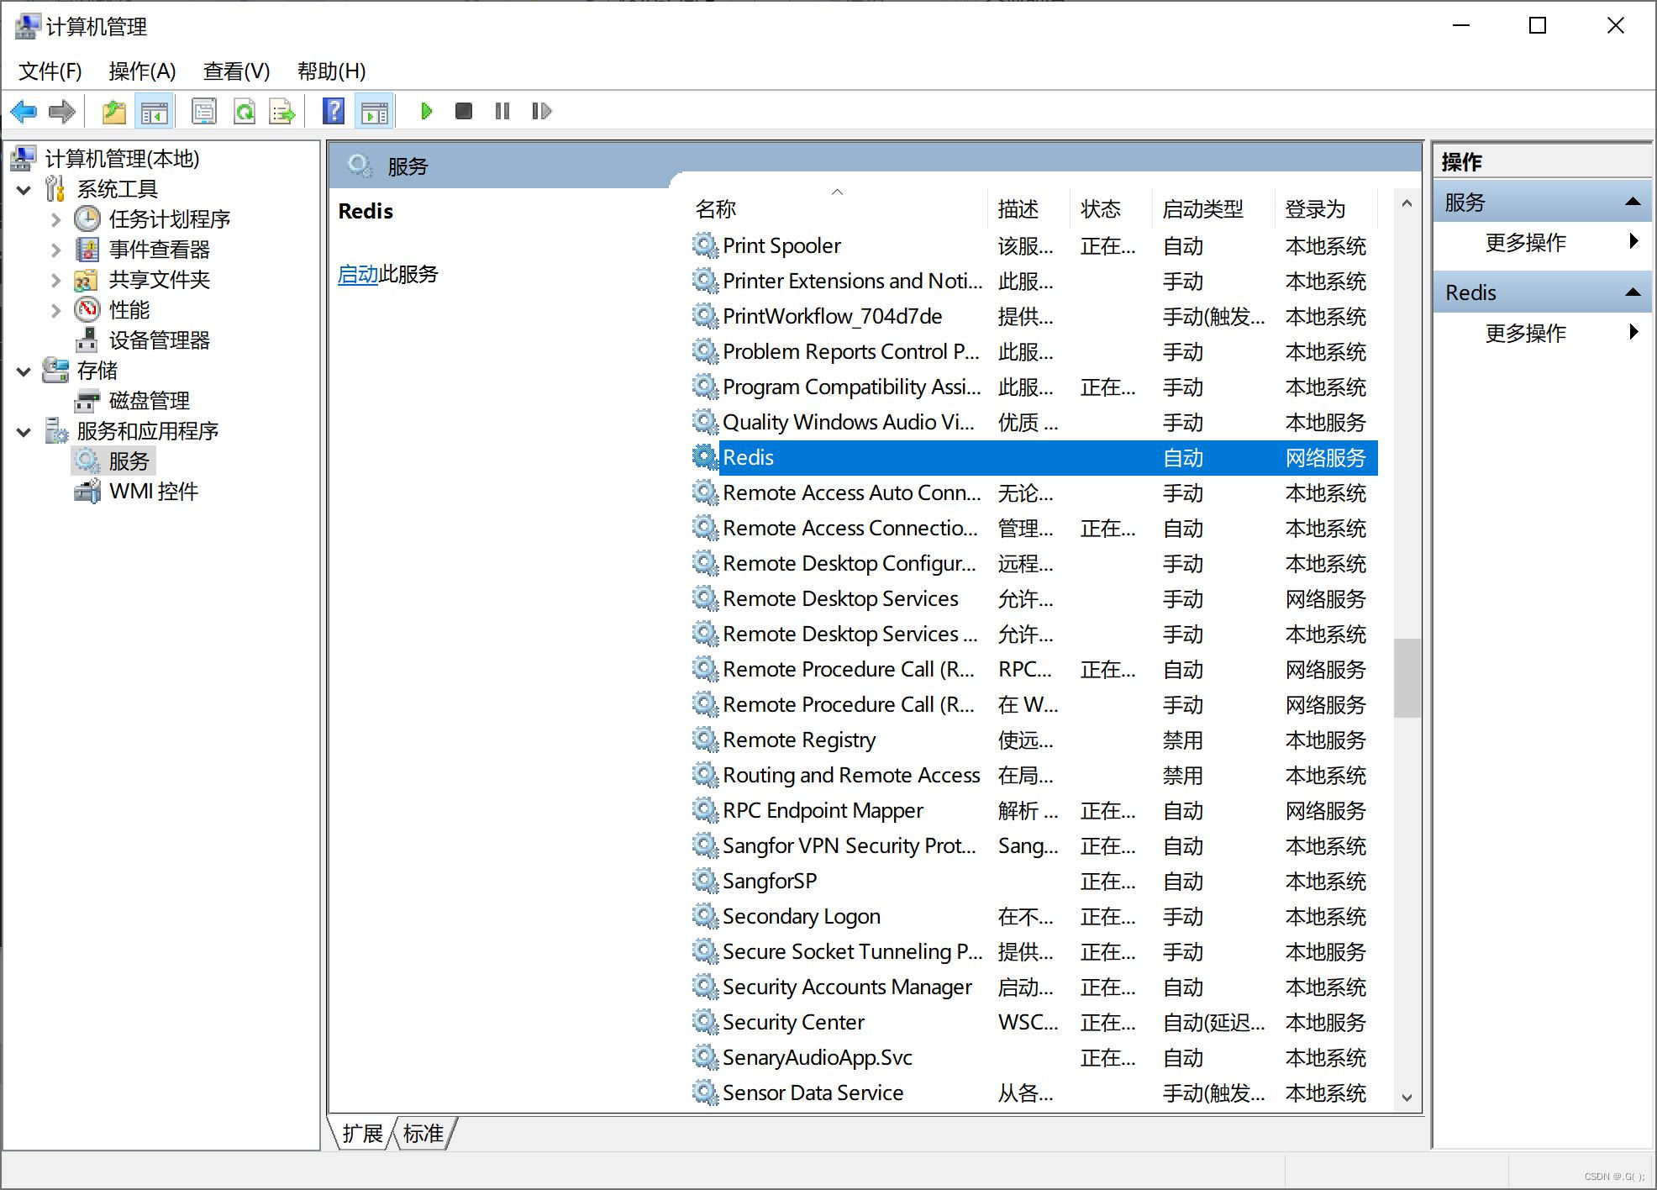
Task: Toggle the Show/Hide Console Tree icon
Action: 154,111
